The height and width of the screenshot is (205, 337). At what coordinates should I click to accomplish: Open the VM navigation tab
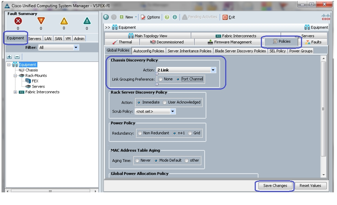coord(68,39)
